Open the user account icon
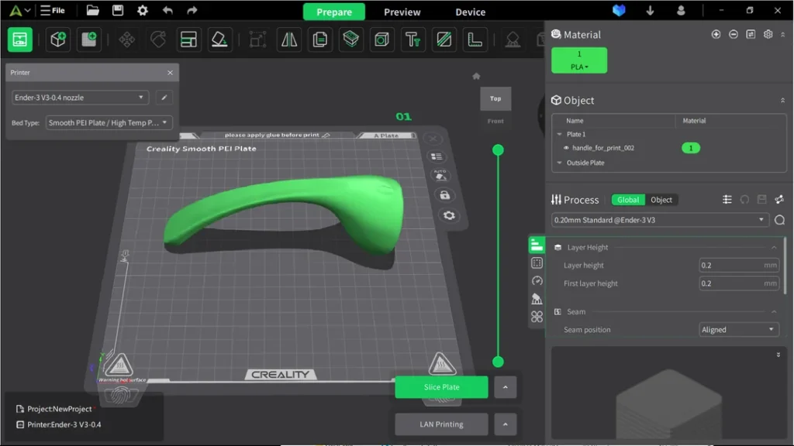Viewport: 794px width, 446px height. click(681, 10)
